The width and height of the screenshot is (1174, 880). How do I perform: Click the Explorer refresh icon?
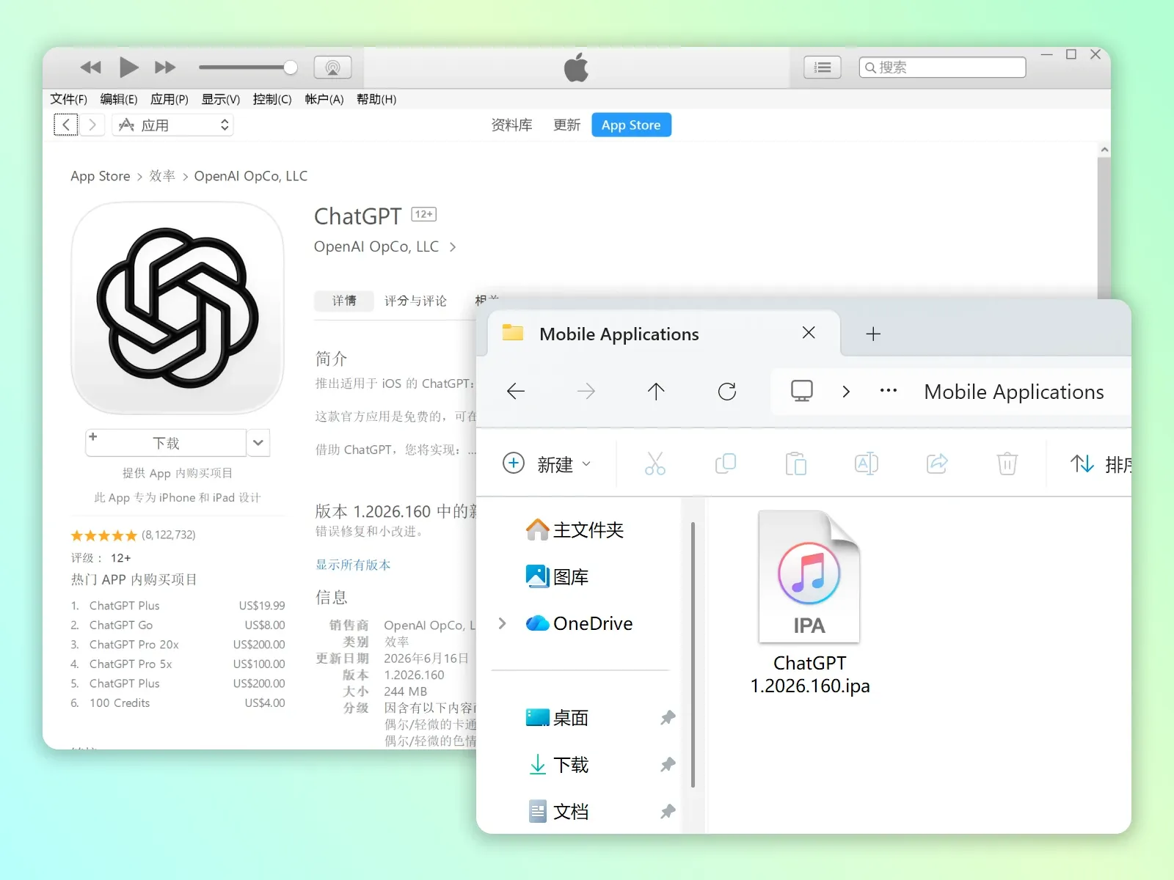click(x=727, y=392)
